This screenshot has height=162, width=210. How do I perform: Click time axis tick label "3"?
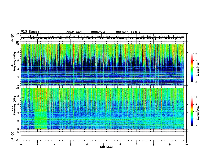(x=71, y=145)
